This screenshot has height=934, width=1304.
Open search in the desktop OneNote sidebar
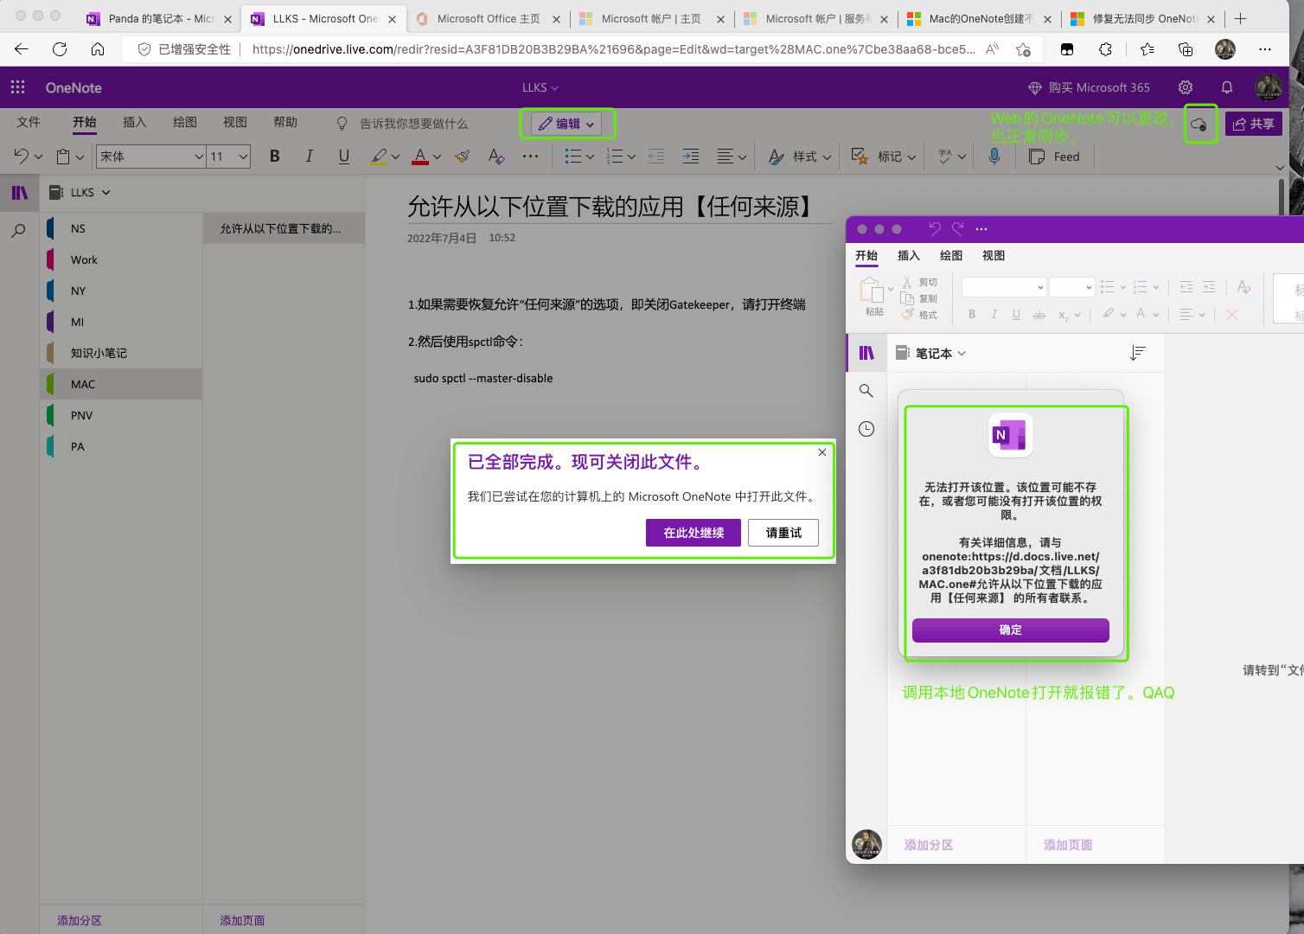point(866,391)
